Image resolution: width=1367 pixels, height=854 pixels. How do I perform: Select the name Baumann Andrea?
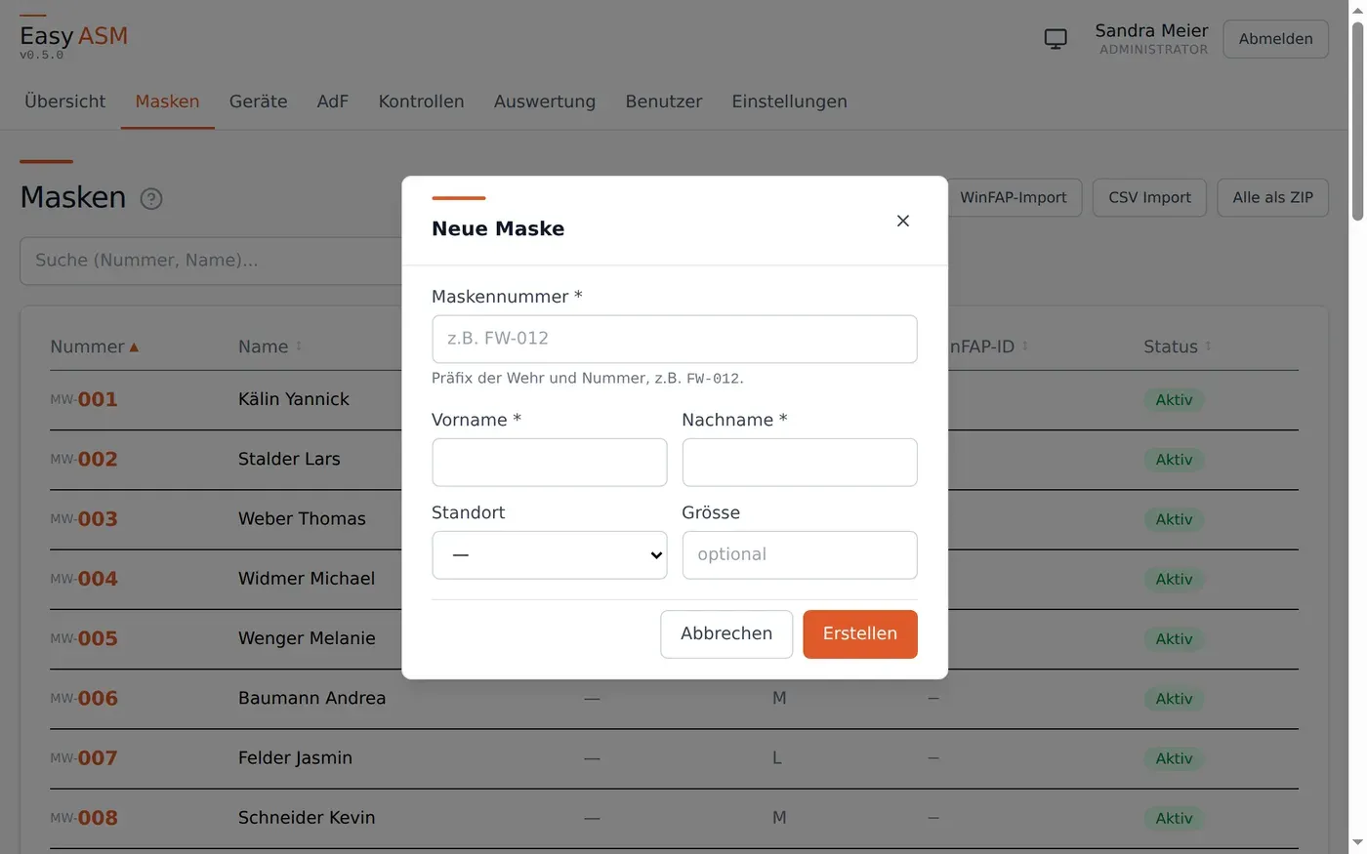312,698
